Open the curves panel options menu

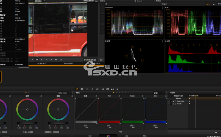tap(166, 93)
